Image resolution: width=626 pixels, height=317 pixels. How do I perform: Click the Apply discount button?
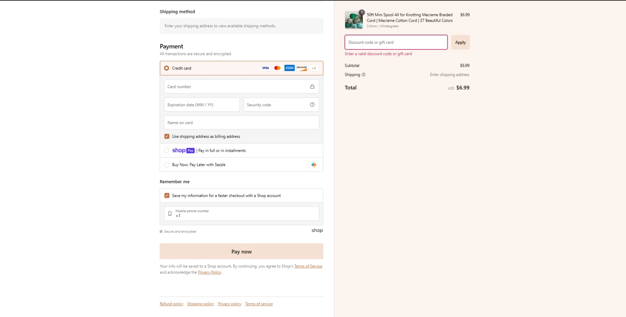tap(460, 42)
